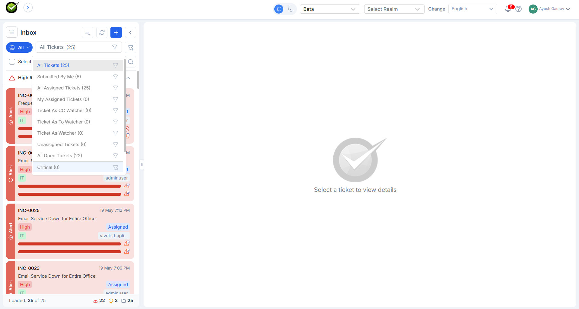Click the Change button
Image resolution: width=579 pixels, height=309 pixels.
[437, 9]
